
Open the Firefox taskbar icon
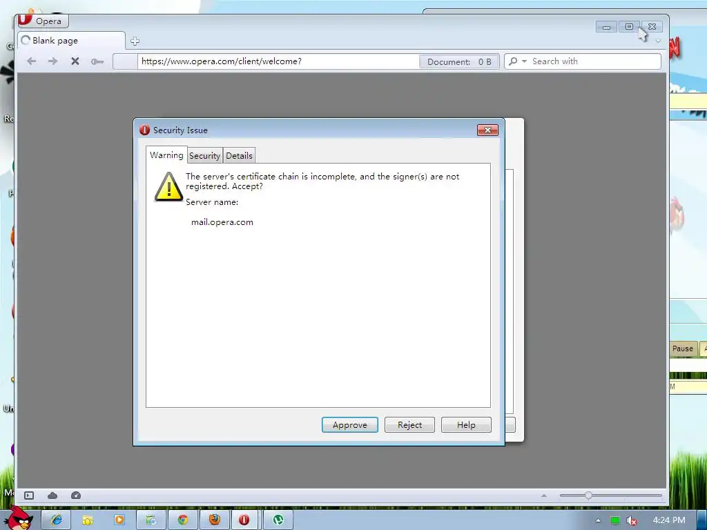[x=215, y=520]
